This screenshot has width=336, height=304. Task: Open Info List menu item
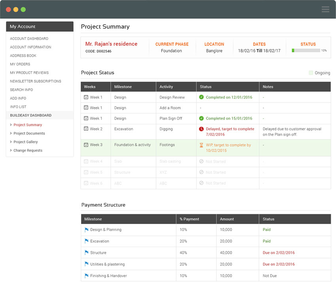pos(18,107)
